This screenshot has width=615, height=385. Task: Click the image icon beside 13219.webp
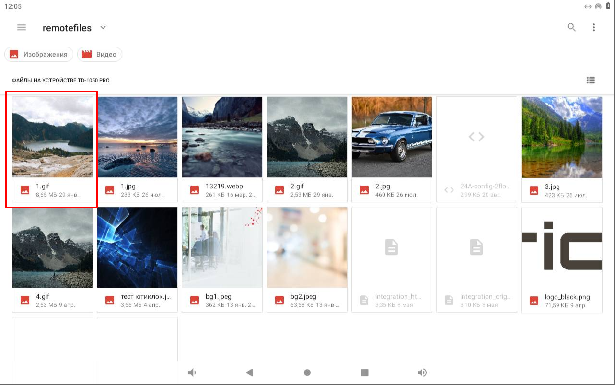click(x=195, y=190)
